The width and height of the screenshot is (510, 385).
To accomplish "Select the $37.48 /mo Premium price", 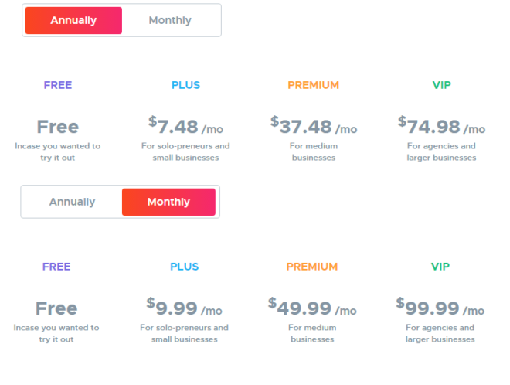I will [x=314, y=126].
